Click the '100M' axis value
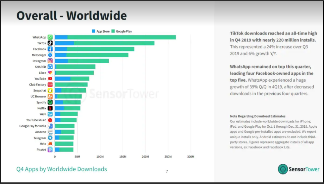The height and width of the screenshot is (184, 324). point(100,157)
